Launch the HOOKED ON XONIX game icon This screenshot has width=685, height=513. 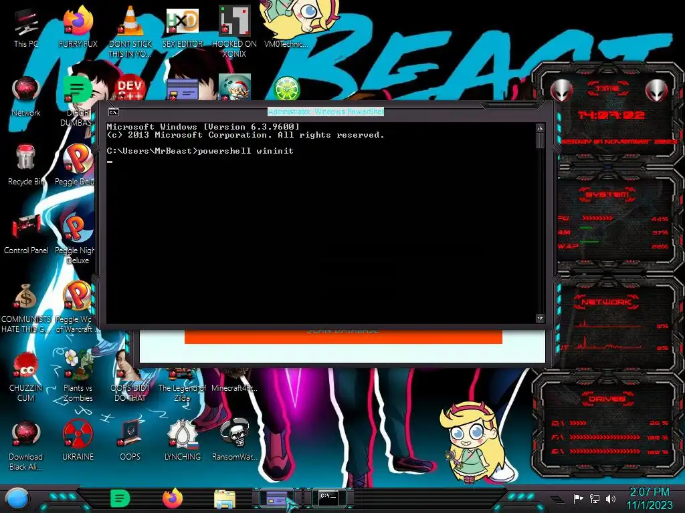coord(235,32)
